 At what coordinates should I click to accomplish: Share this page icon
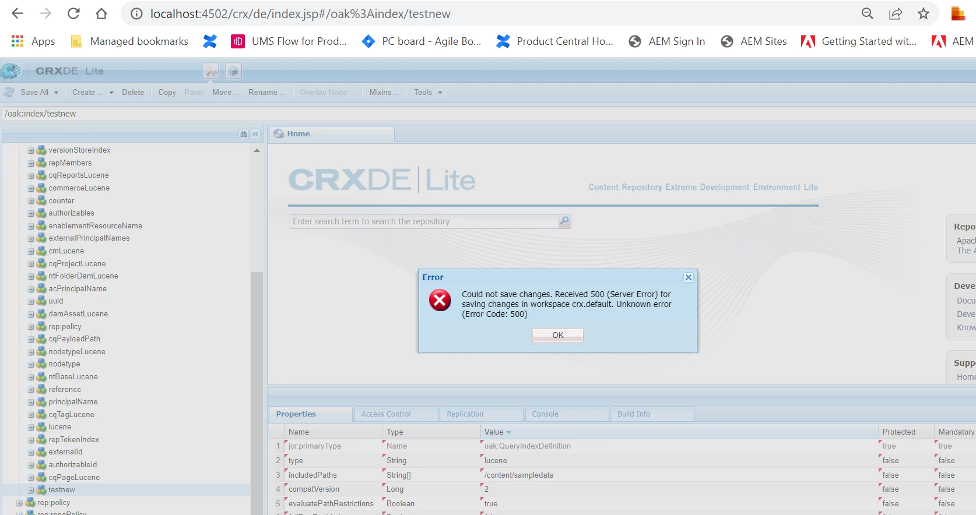(x=896, y=13)
